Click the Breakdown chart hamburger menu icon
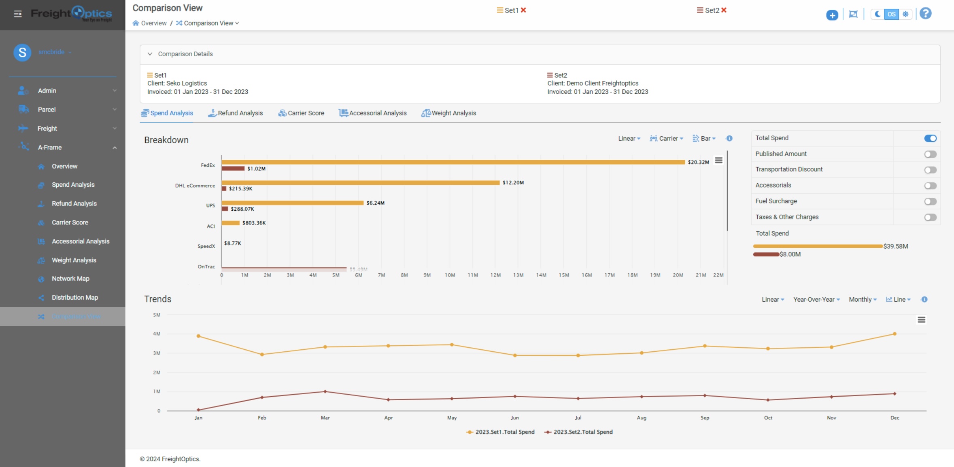This screenshot has height=467, width=954. (718, 161)
